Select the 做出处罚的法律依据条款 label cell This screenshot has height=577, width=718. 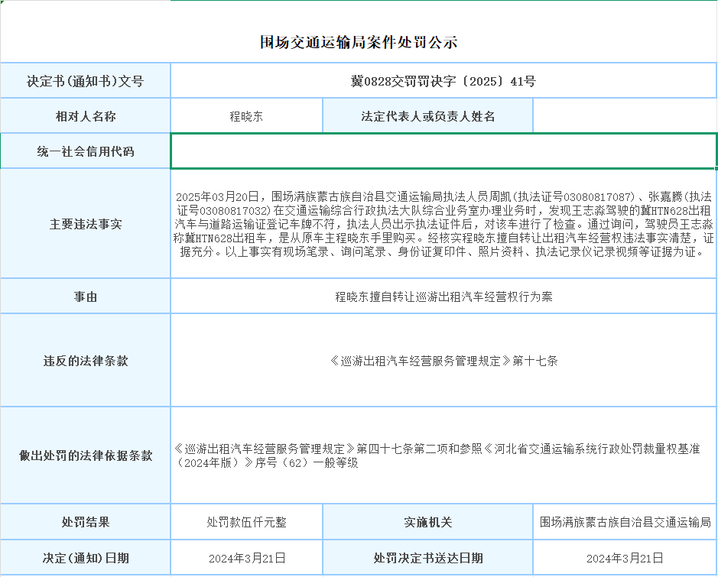tap(85, 455)
